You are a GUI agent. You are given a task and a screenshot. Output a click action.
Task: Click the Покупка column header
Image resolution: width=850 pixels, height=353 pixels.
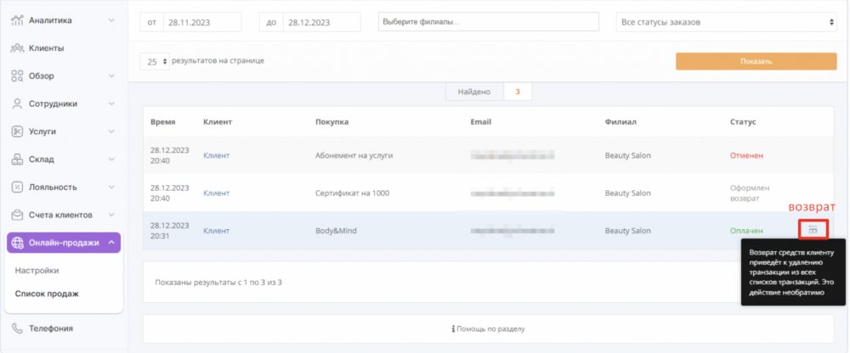click(331, 122)
